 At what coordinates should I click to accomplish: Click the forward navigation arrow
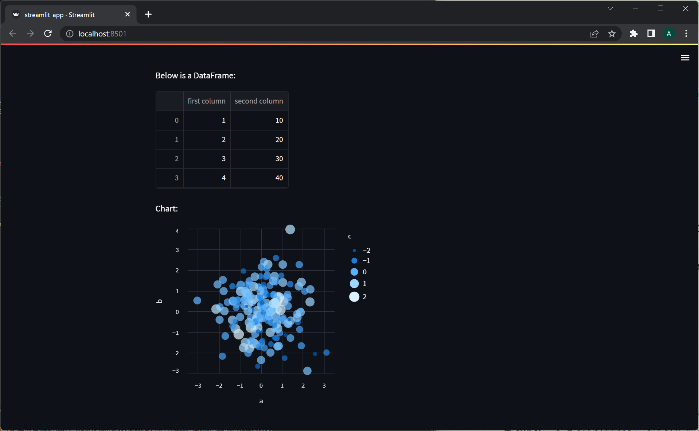[x=30, y=34]
